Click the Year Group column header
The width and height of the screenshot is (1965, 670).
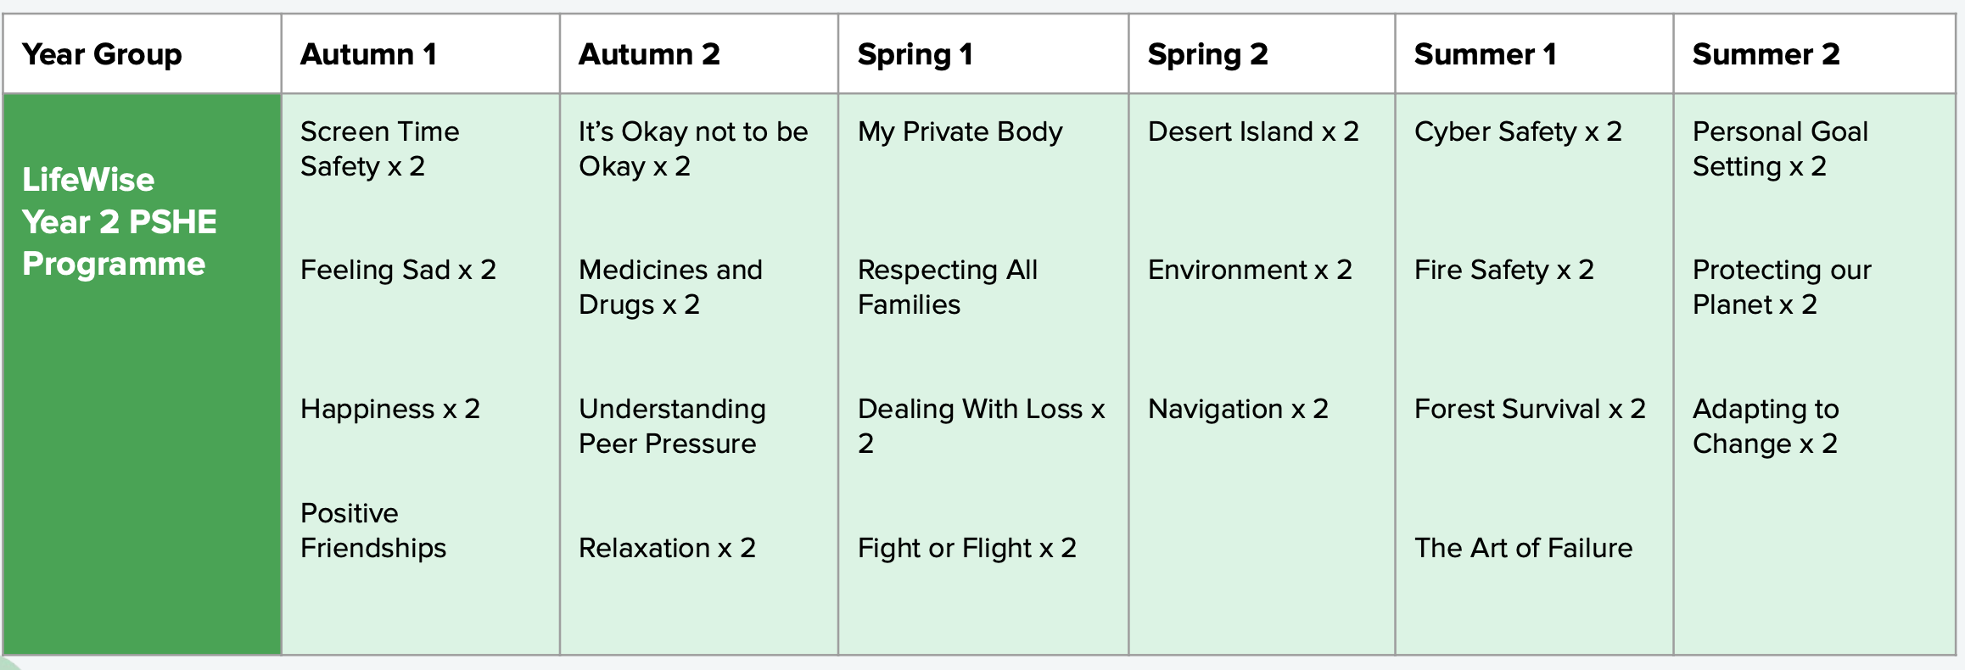102,54
